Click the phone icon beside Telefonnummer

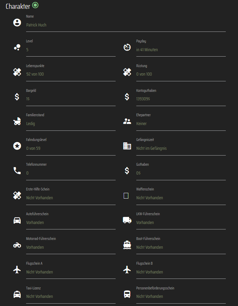[17, 170]
